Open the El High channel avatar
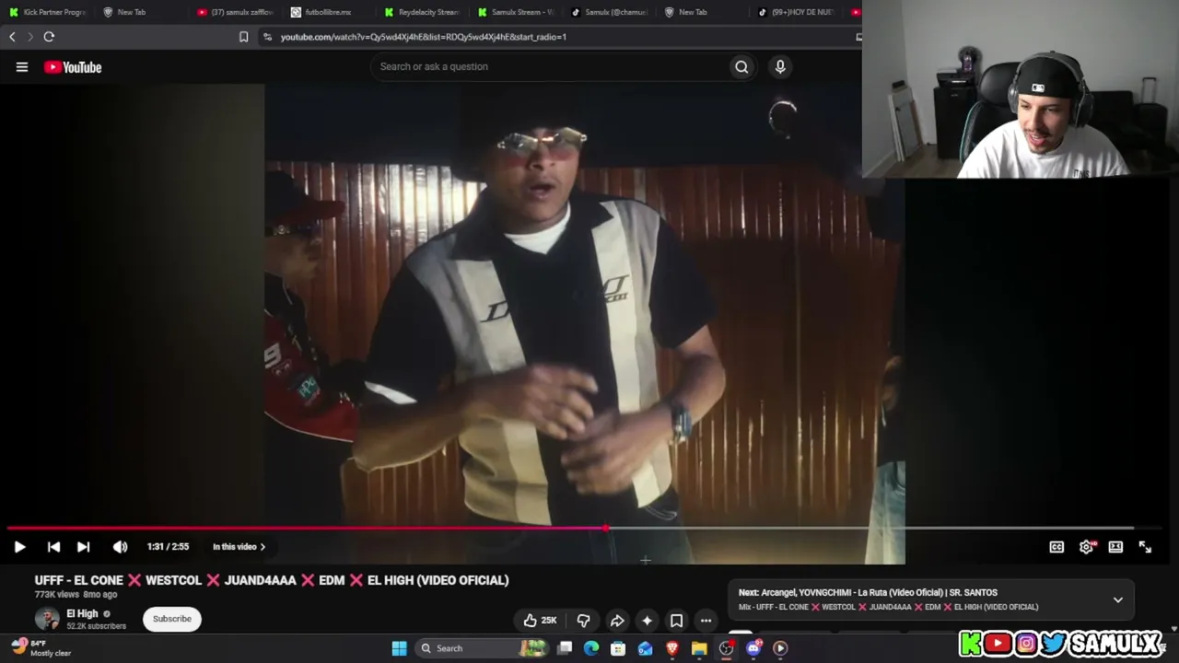This screenshot has height=663, width=1179. tap(47, 619)
